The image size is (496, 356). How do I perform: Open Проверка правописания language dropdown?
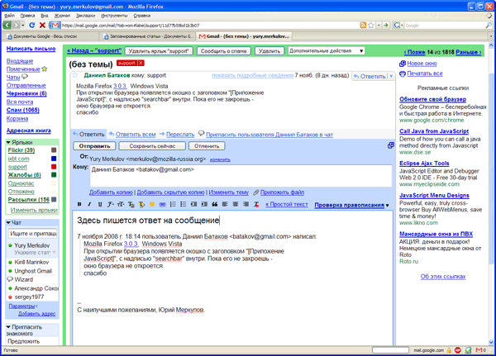coord(388,205)
